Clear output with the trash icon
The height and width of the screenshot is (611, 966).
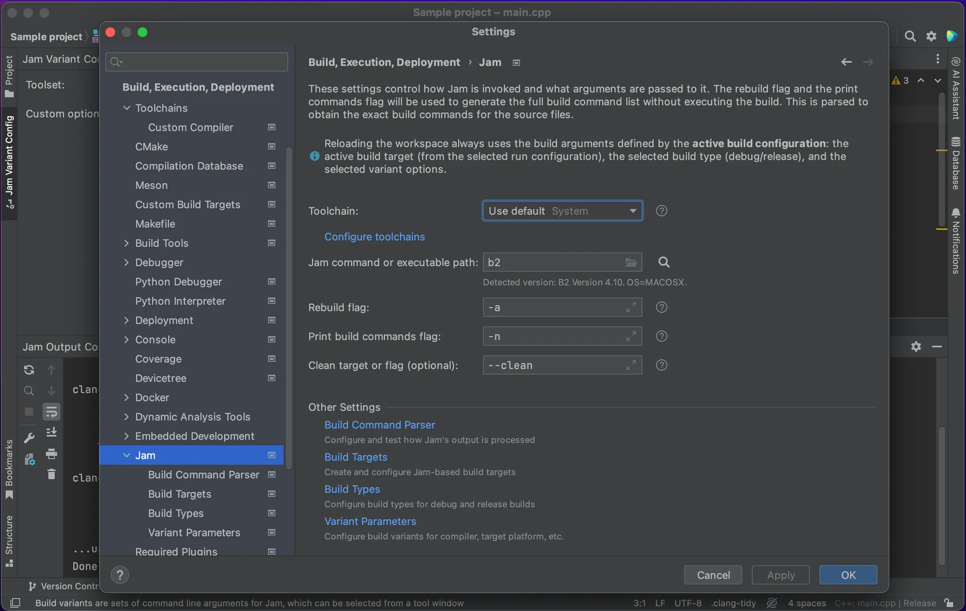51,474
